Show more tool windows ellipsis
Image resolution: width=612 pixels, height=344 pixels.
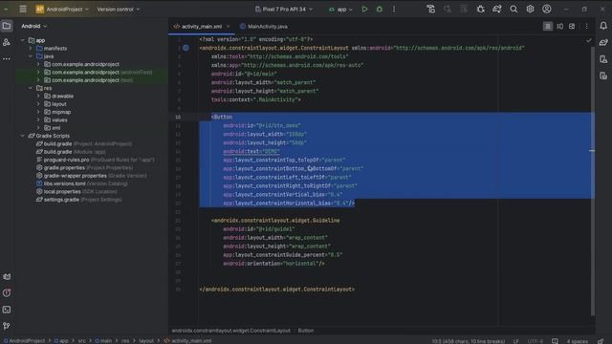[7, 58]
